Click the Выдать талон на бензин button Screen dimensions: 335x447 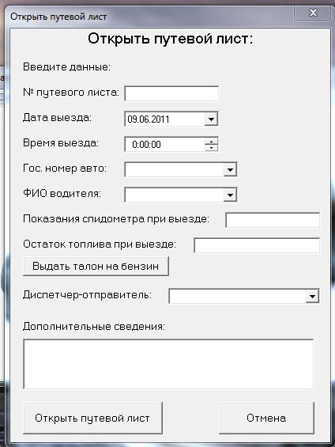click(96, 267)
